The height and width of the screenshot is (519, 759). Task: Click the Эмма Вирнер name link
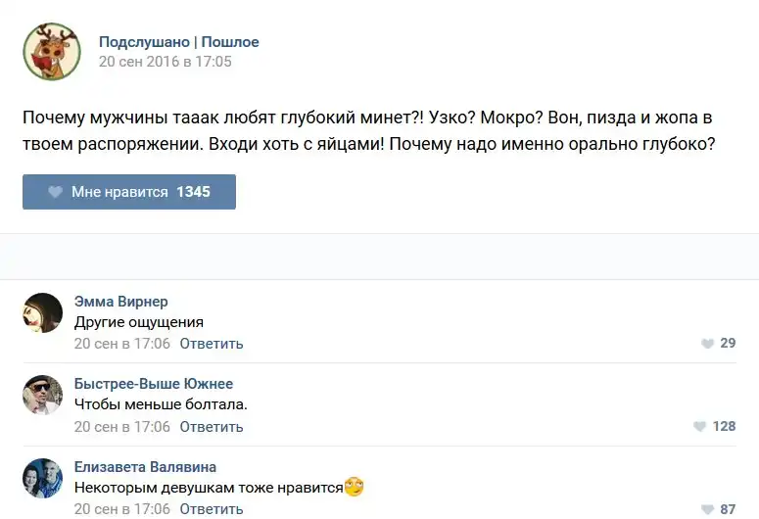pos(120,302)
